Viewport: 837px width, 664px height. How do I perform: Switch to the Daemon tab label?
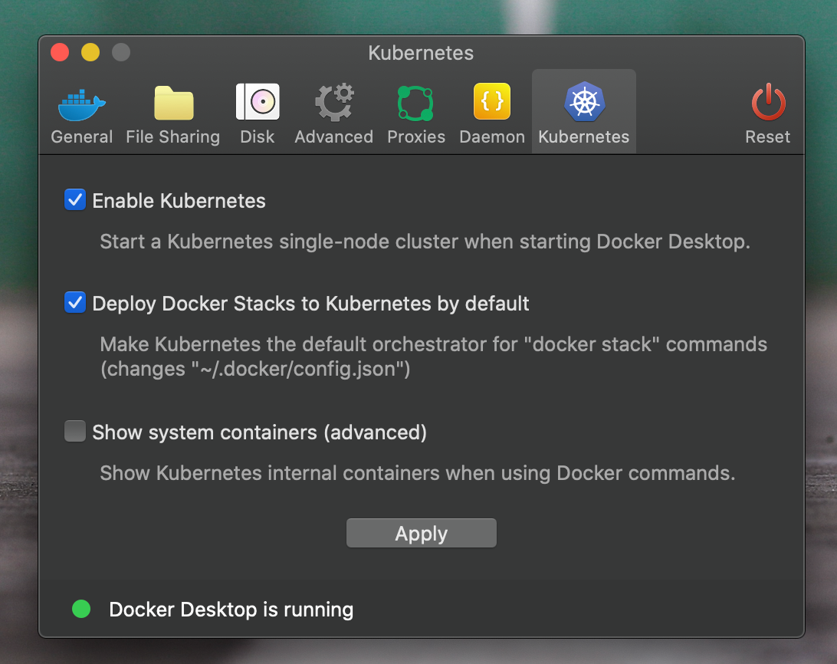(x=492, y=136)
